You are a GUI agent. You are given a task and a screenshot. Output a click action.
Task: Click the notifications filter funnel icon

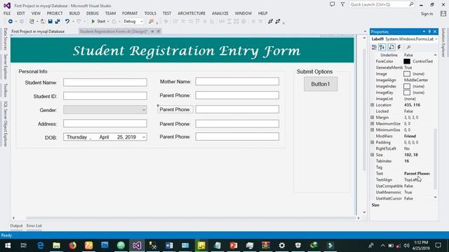click(342, 4)
